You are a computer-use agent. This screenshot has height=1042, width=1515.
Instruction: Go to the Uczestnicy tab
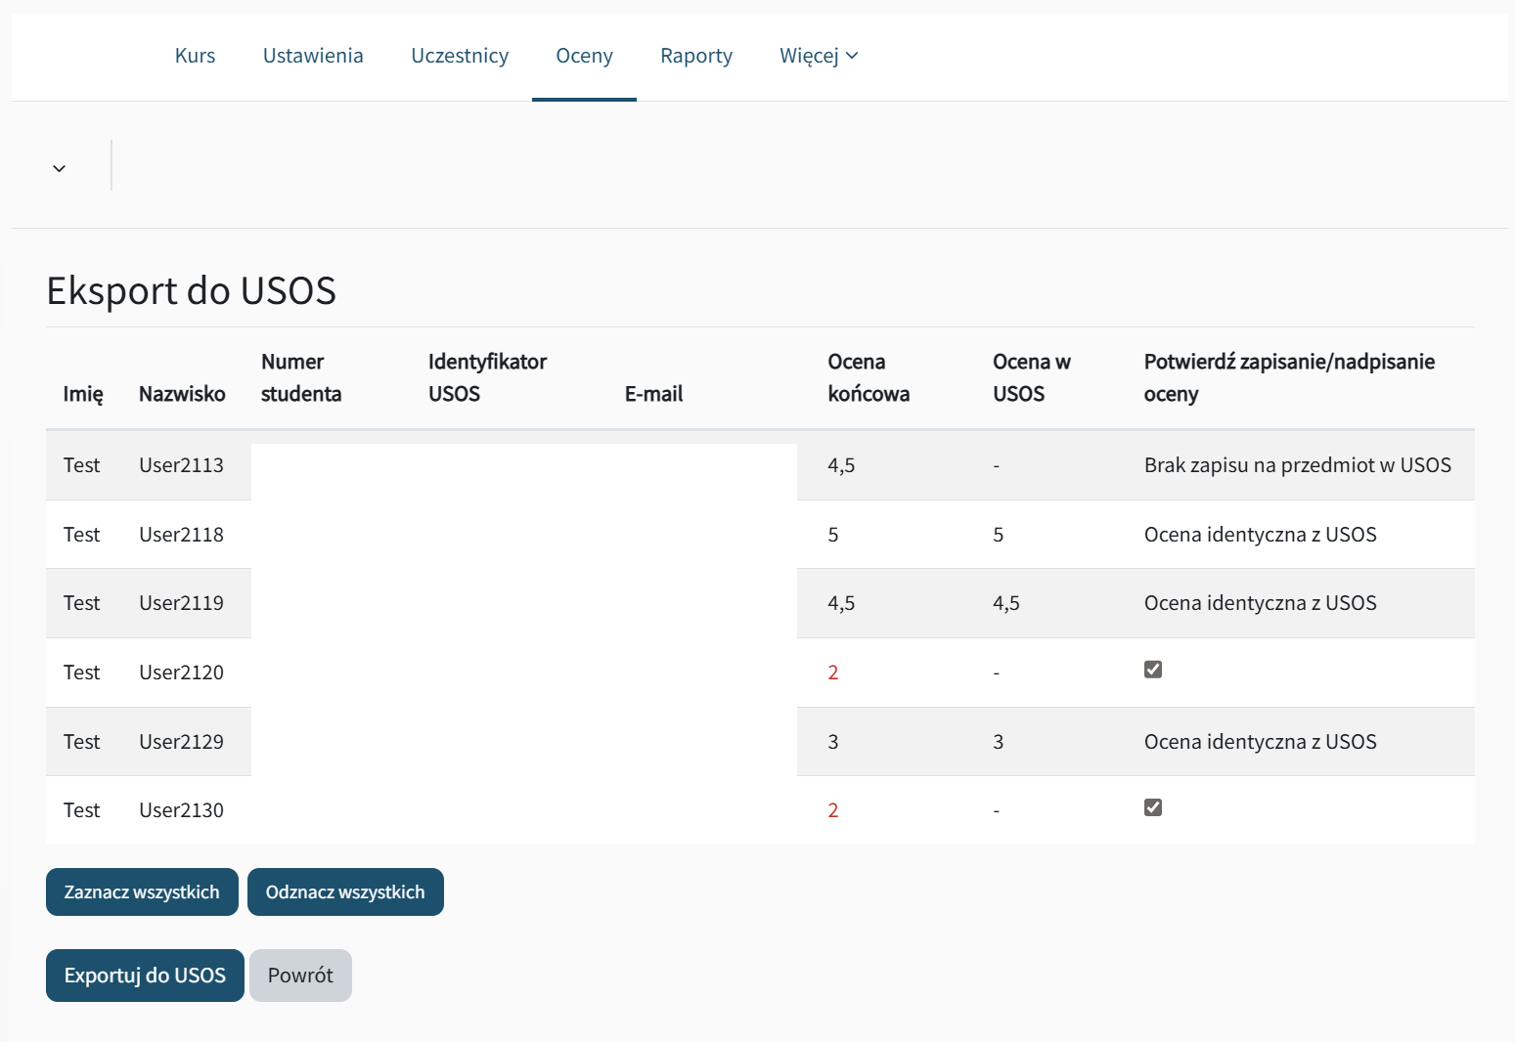coord(460,56)
